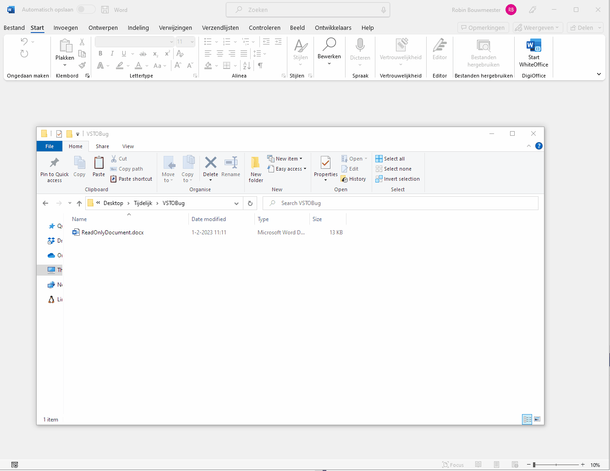This screenshot has width=610, height=471.
Task: Open the font color swatch
Action: pos(138,66)
